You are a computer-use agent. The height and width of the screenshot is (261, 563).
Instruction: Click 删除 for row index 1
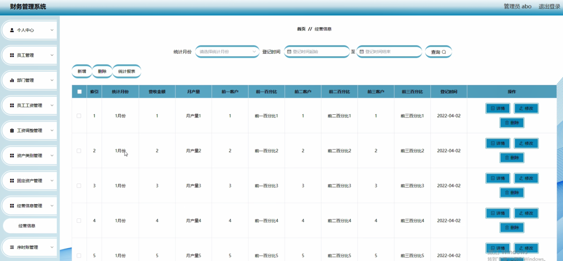[x=512, y=123]
